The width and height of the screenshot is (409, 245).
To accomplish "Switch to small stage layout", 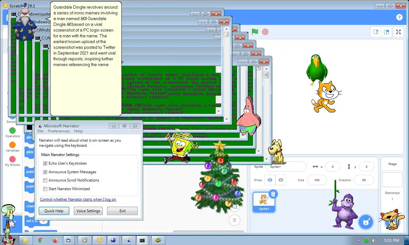I will (376, 32).
